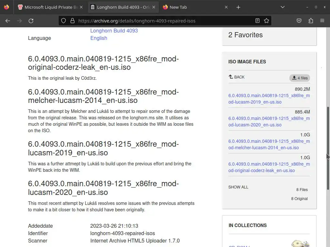Click the Firefox logo icon in the tab bar
The width and height of the screenshot is (330, 247).
6,7
